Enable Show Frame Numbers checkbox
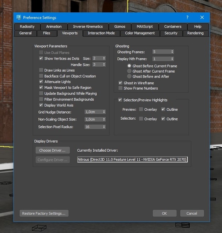 tap(120, 88)
